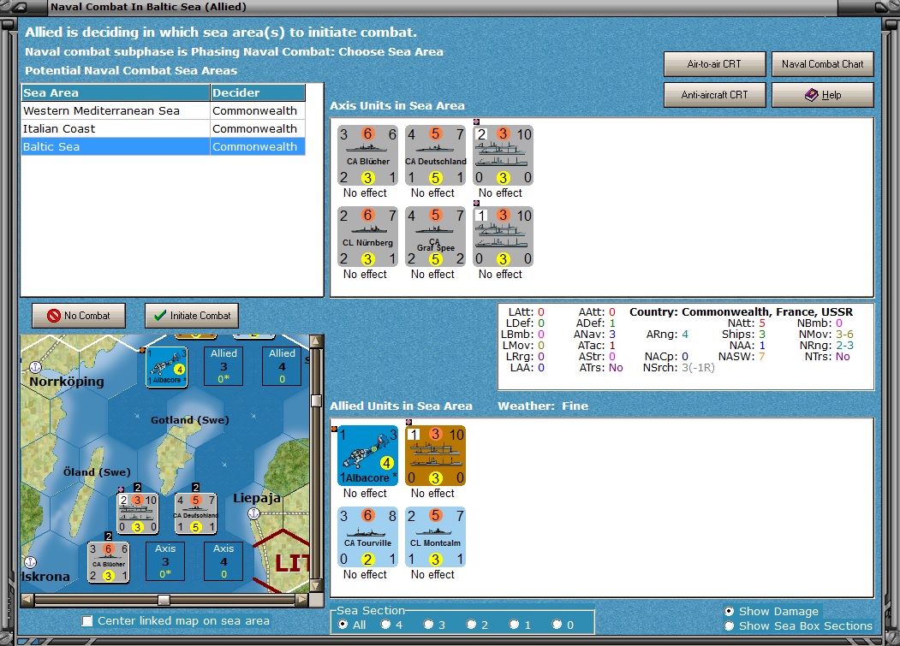Image resolution: width=900 pixels, height=646 pixels.
Task: Select Sea Section 3 radio button
Action: click(x=428, y=625)
